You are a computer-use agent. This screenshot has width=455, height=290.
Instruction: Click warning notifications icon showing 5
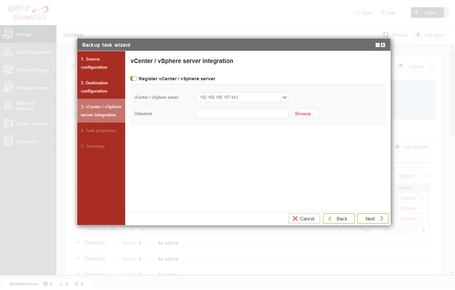pos(61,284)
